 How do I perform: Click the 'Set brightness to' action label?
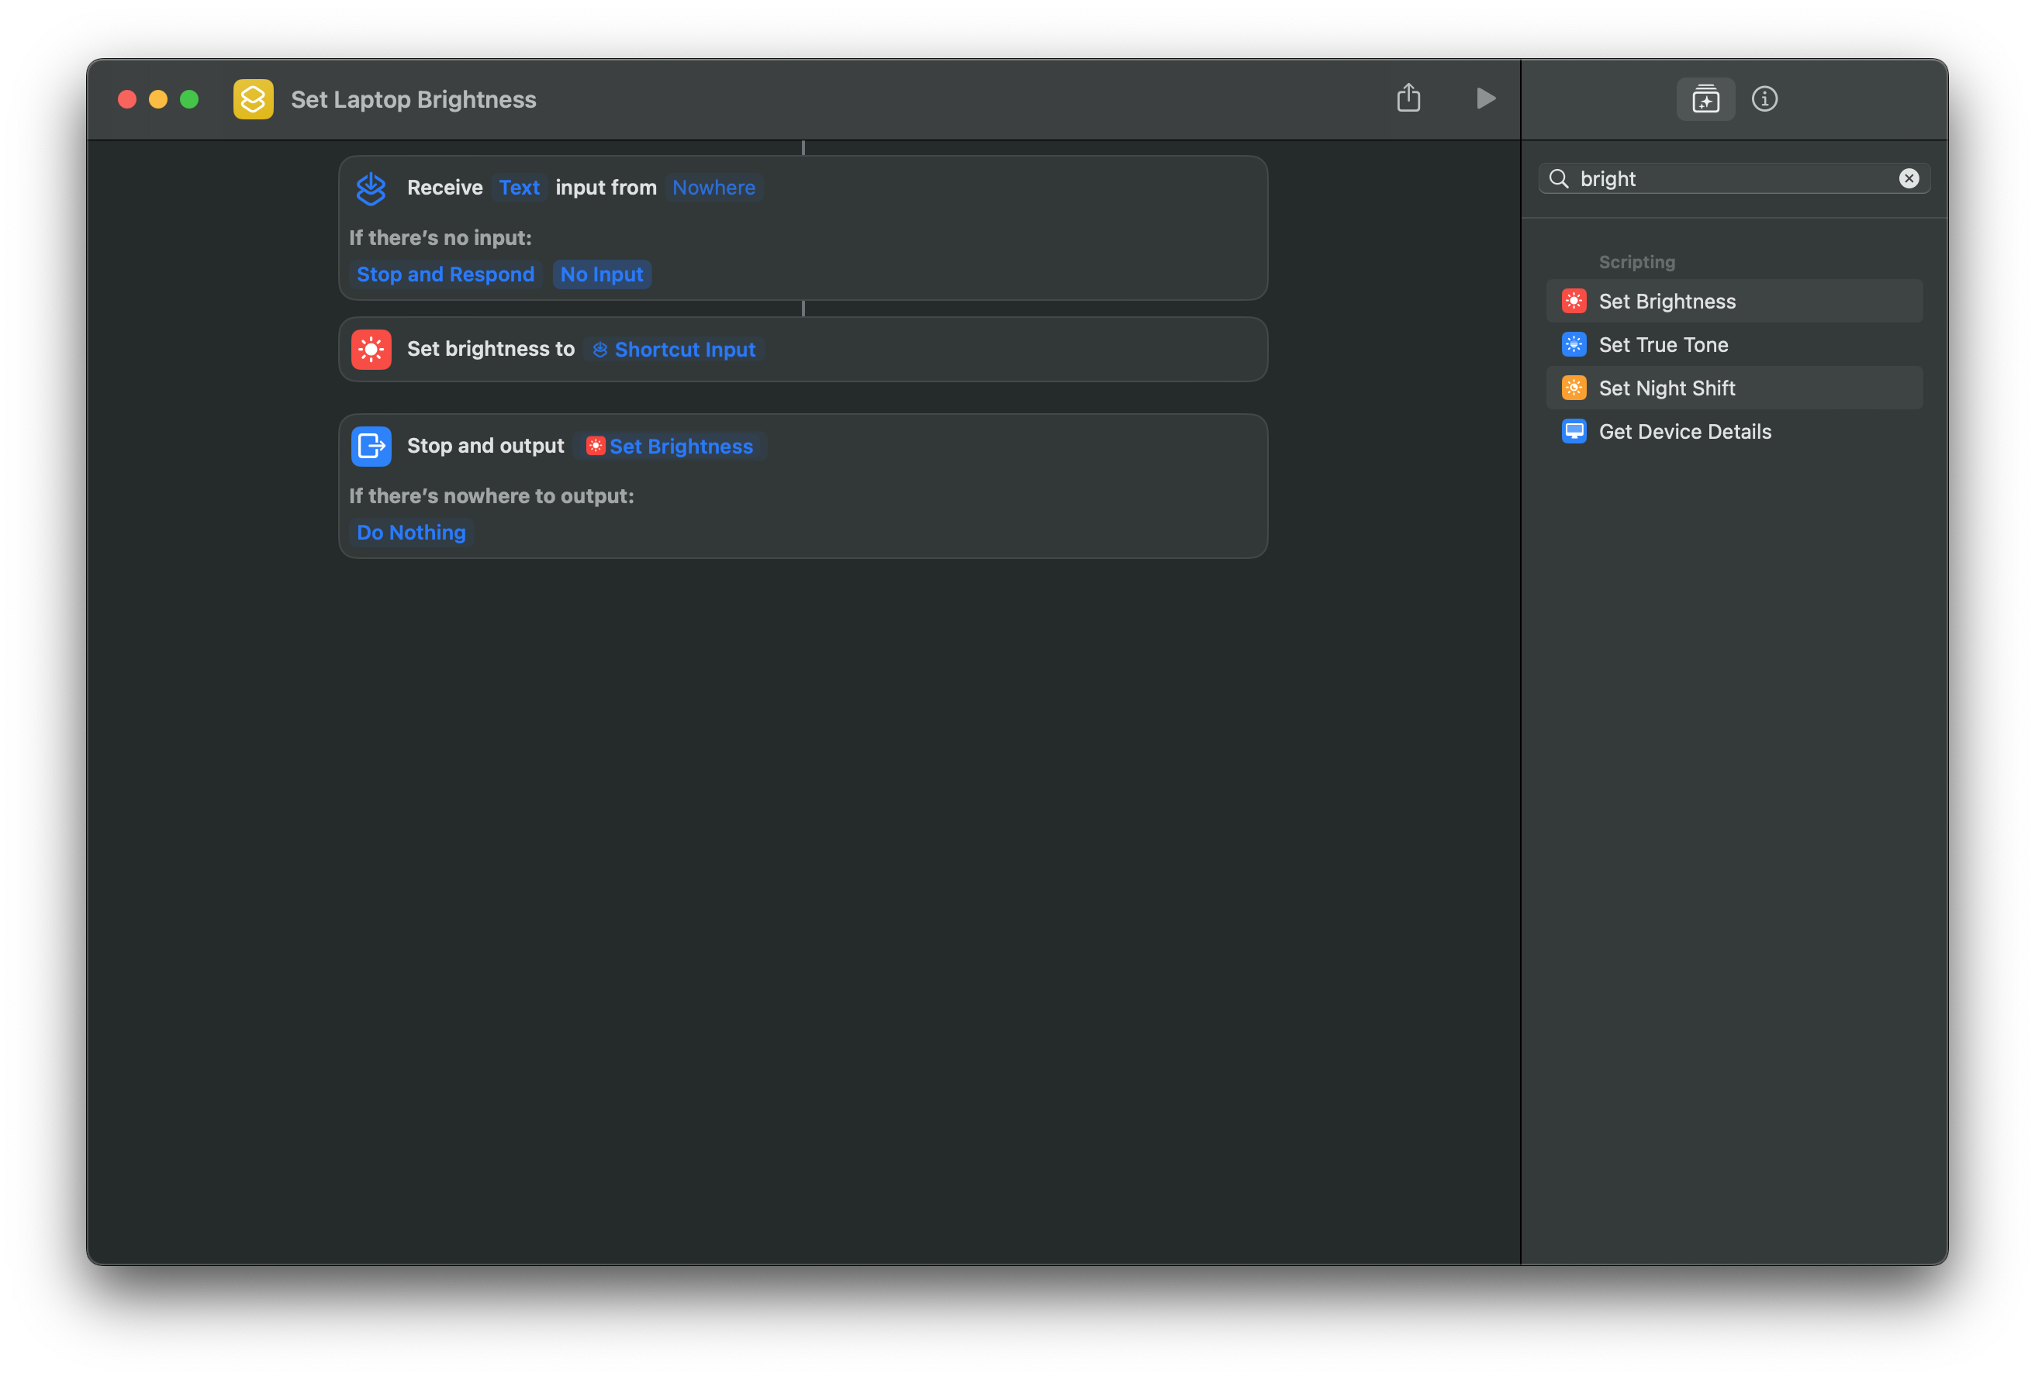pyautogui.click(x=490, y=349)
